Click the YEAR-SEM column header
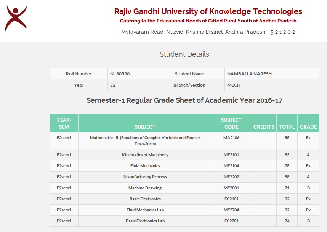The width and height of the screenshot is (327, 232). [64, 123]
